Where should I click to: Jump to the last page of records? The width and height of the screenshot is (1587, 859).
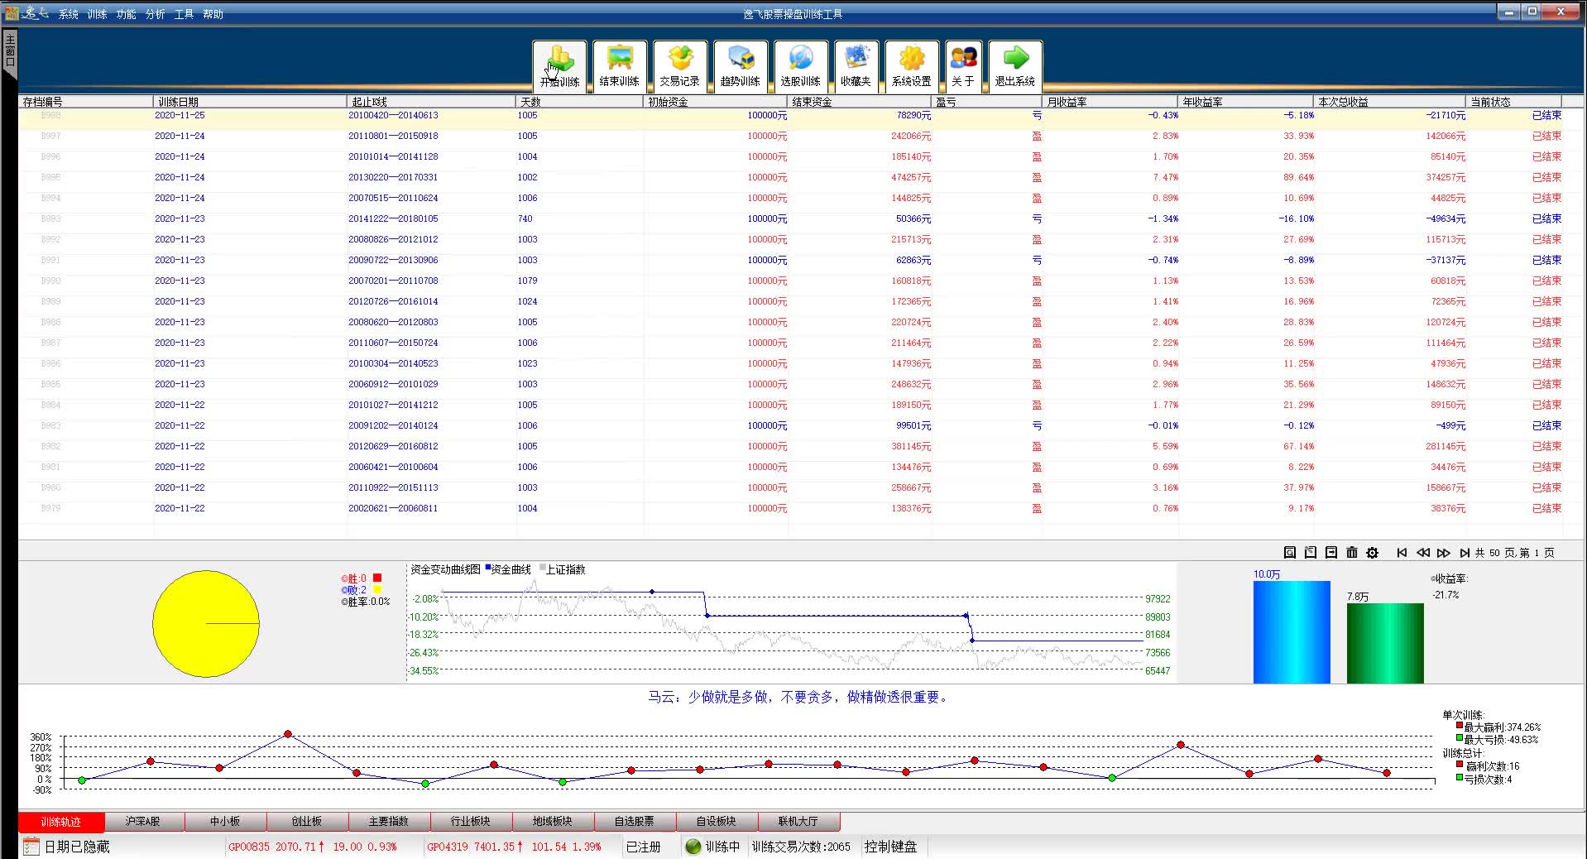1464,553
